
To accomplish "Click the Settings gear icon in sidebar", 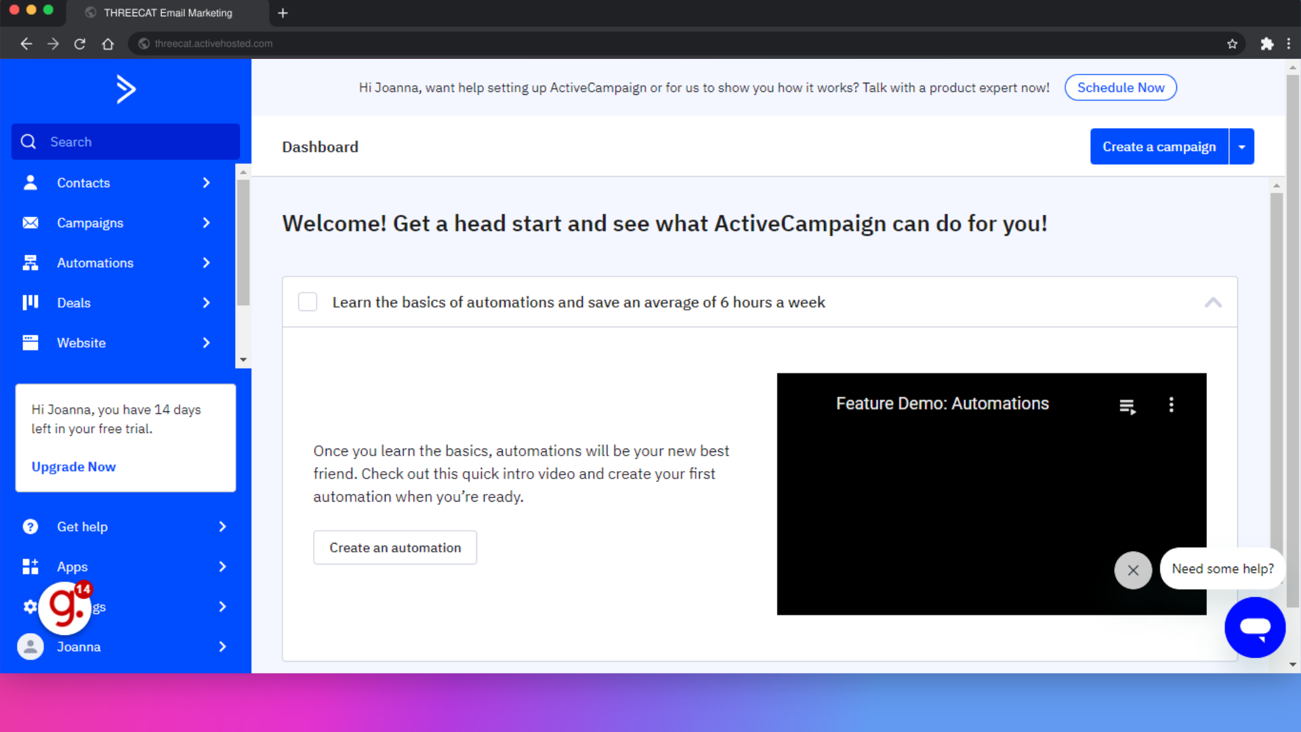I will 30,606.
